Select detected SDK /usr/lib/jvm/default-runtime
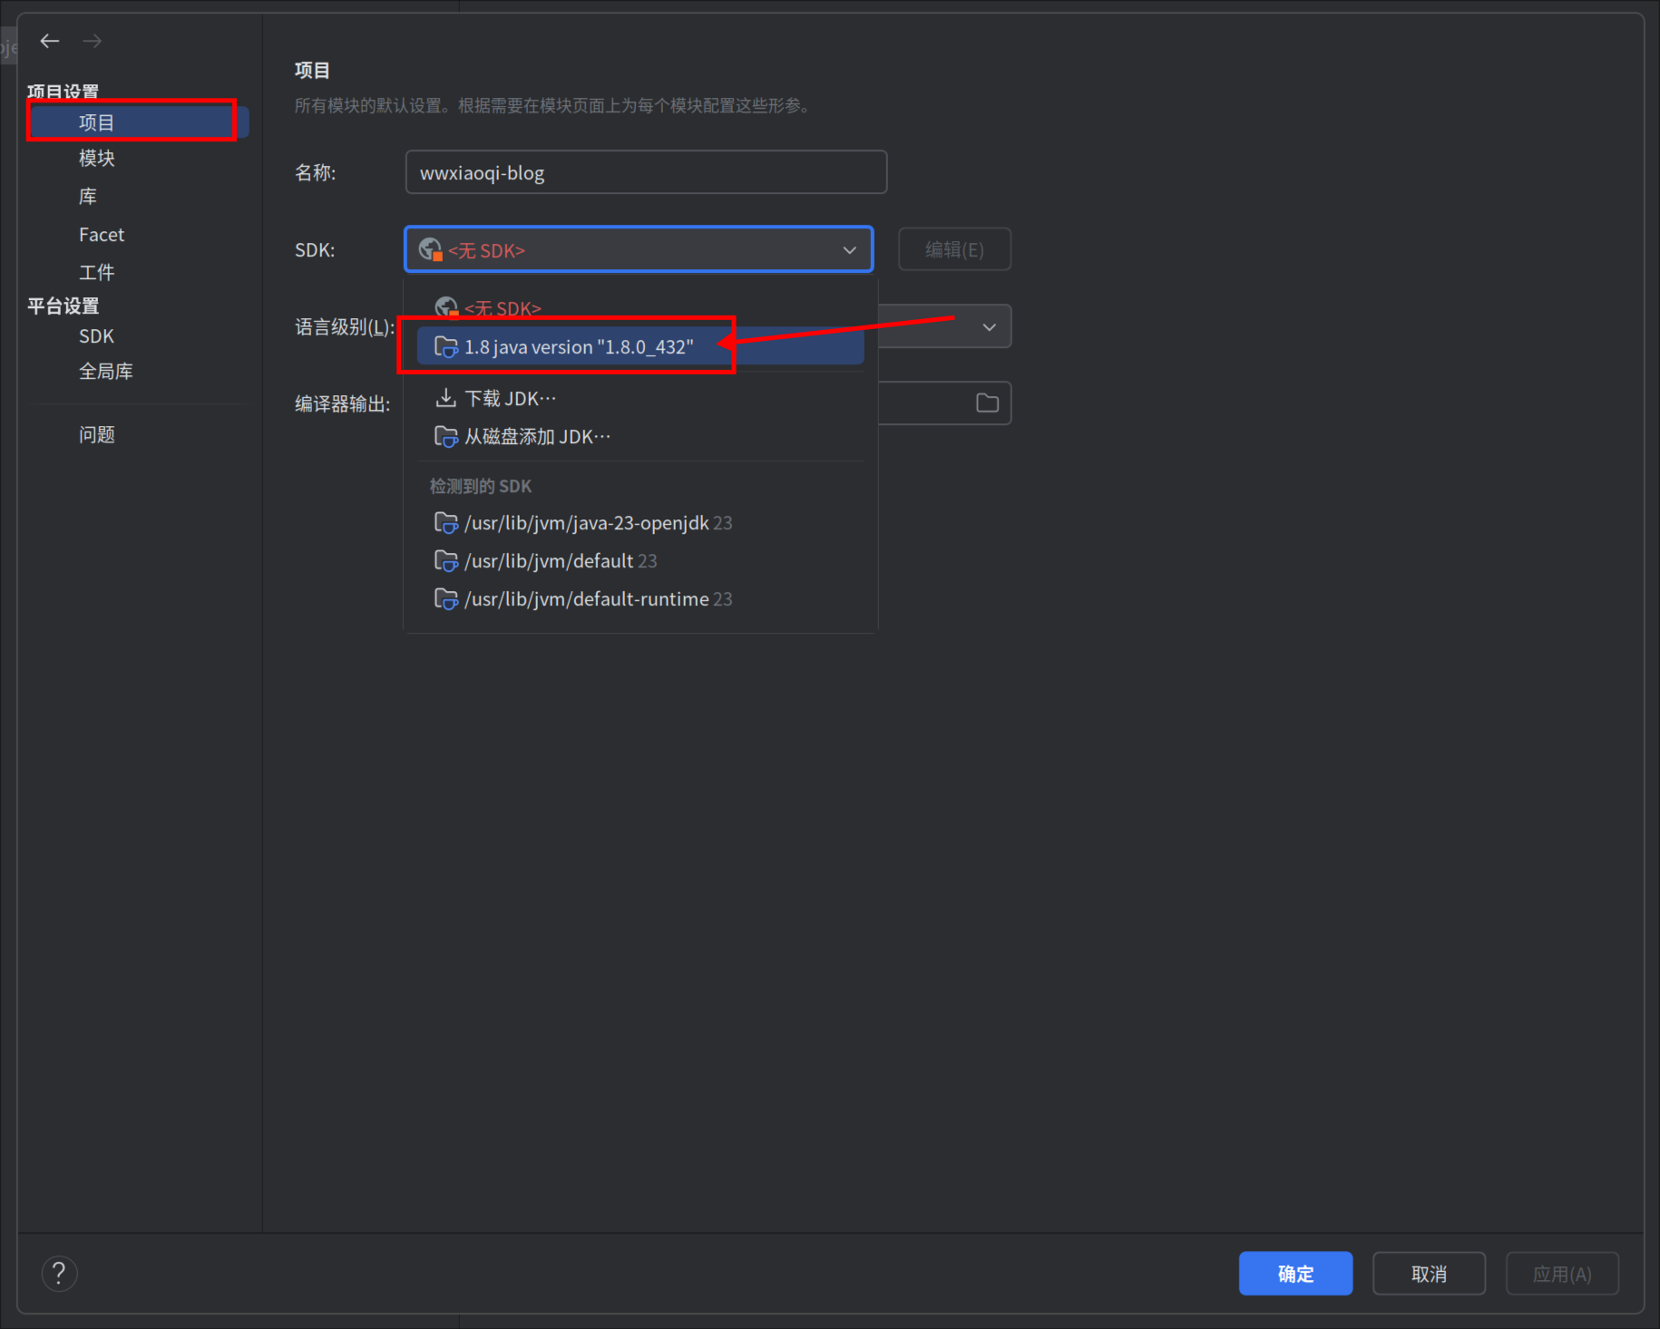This screenshot has height=1329, width=1660. pos(585,599)
